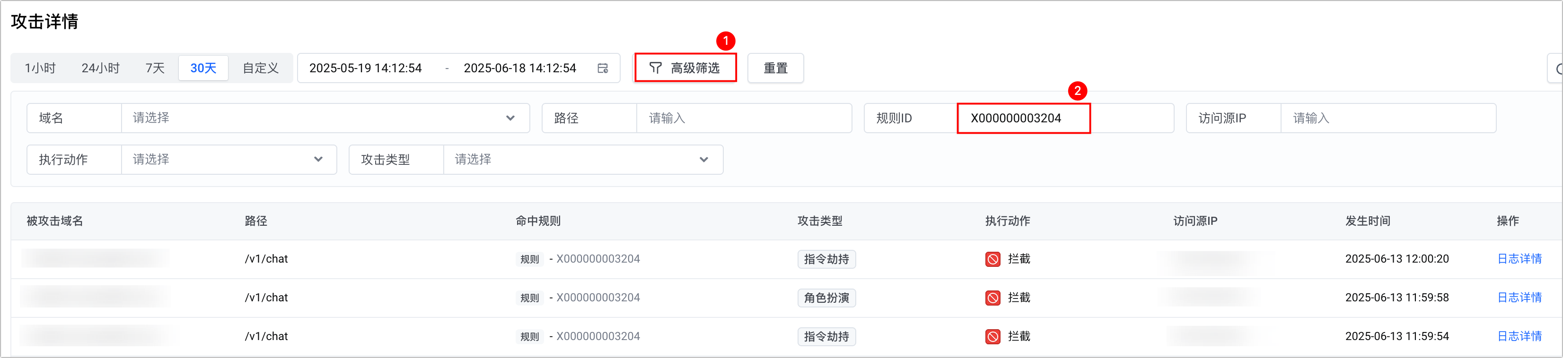Select the 自定义 custom range tab
The image size is (1563, 358).
coord(260,68)
